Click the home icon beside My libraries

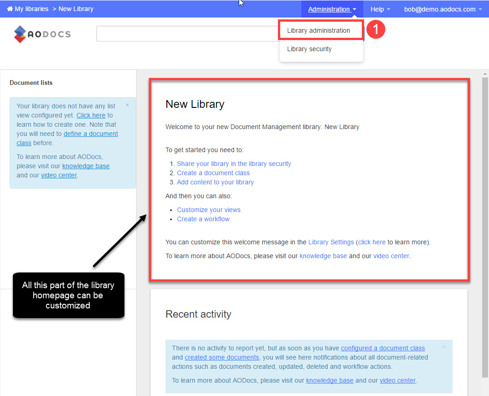pyautogui.click(x=10, y=9)
